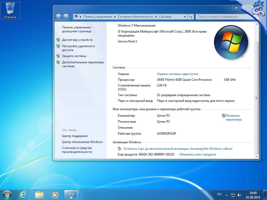The image size is (267, 200).
Task: Click the 32-разрядная операционная система text
Action: tap(183, 95)
